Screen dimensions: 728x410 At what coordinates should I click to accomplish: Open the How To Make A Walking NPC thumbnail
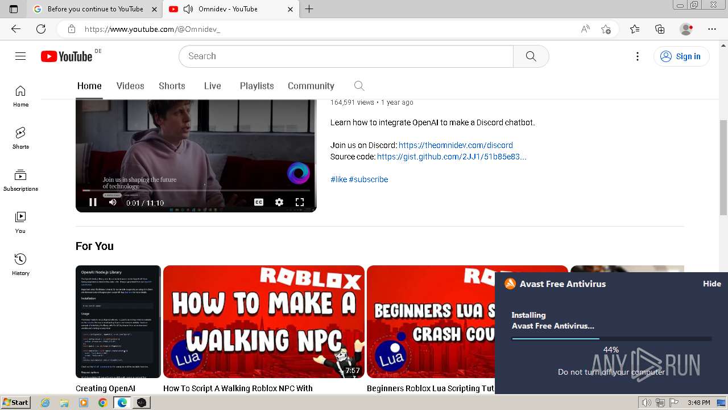[264, 322]
